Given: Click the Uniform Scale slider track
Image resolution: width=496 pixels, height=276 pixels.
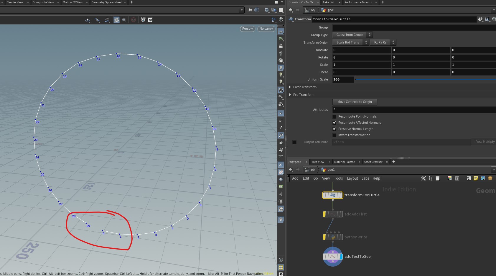Looking at the screenshot, I should (x=424, y=79).
